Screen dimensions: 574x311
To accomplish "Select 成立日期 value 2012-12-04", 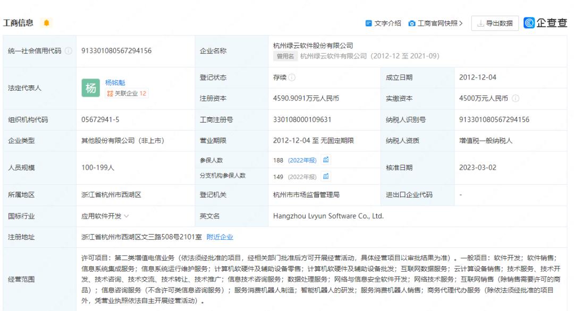I will [x=478, y=77].
